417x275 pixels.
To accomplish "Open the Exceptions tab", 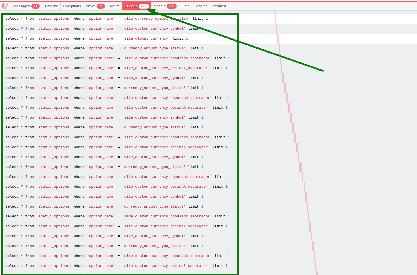I will [72, 6].
